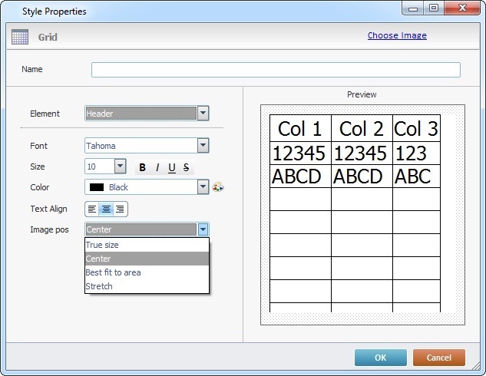
Task: Pick Stretch in the image position list
Action: 99,286
